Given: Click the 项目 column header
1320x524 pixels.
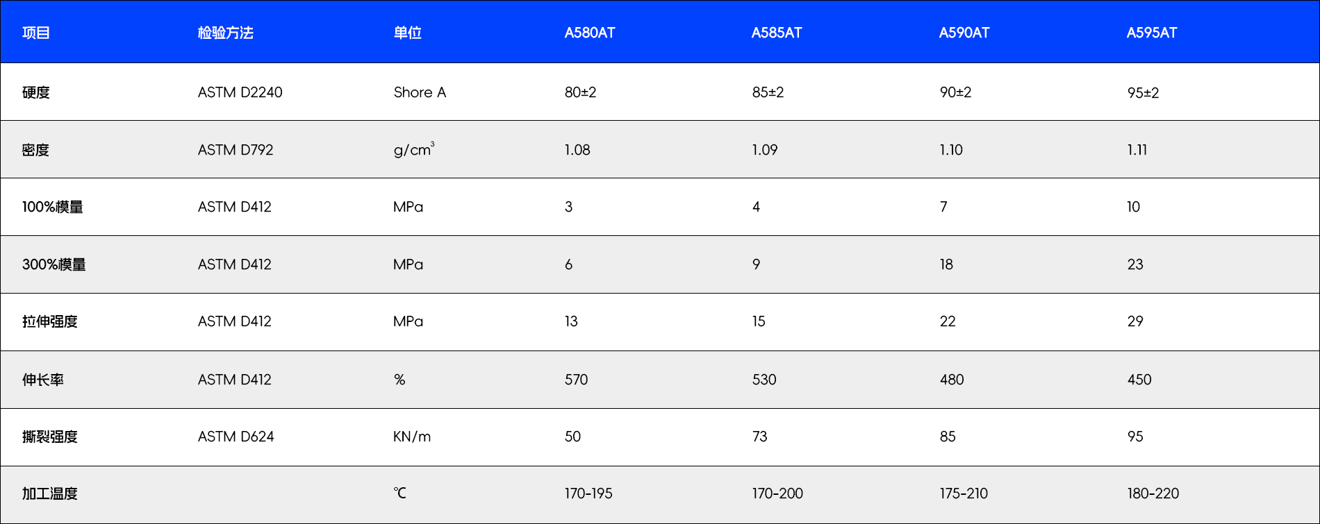Looking at the screenshot, I should pos(36,33).
